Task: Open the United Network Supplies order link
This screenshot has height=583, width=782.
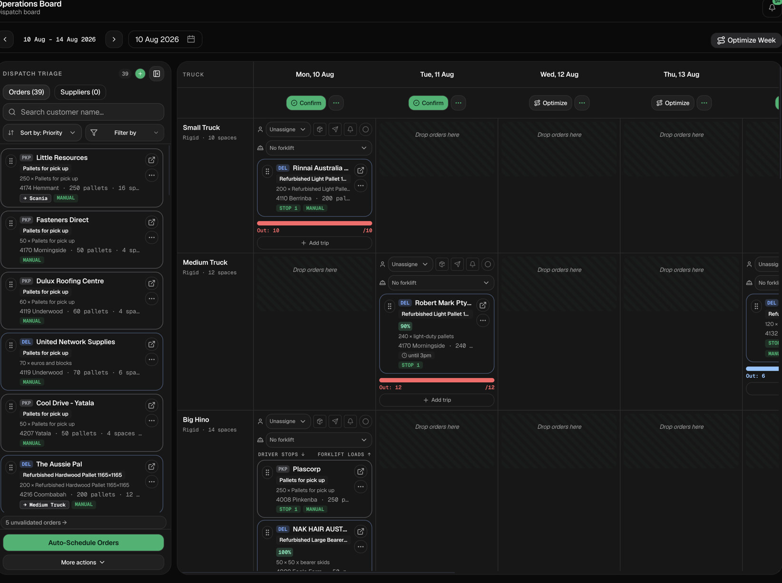Action: pyautogui.click(x=151, y=344)
